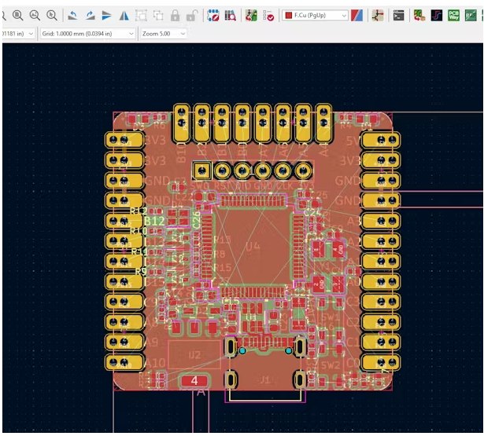
Task: Unlock the selected items
Action: (x=192, y=15)
